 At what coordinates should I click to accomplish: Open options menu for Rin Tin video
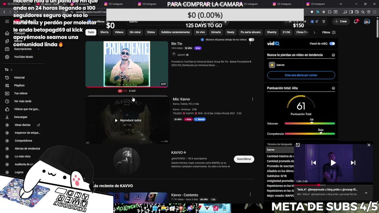coord(250,43)
